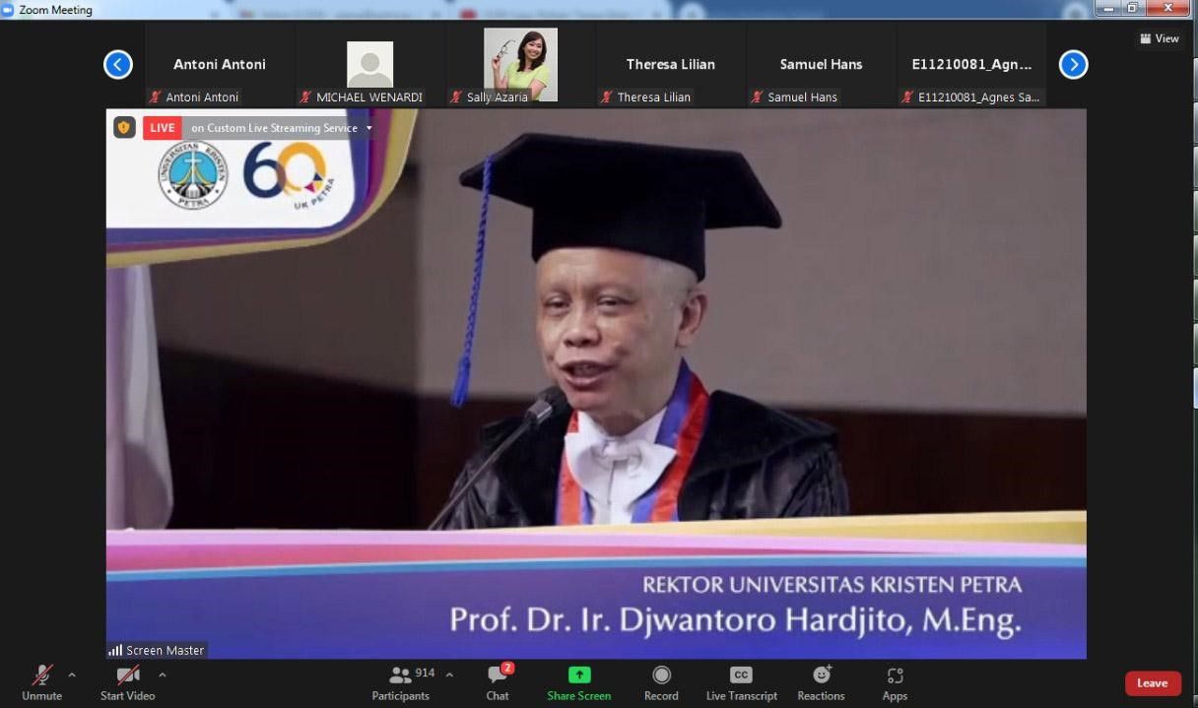Click the meeting encryption shield icon
Viewport: 1198px width, 708px height.
coord(124,127)
